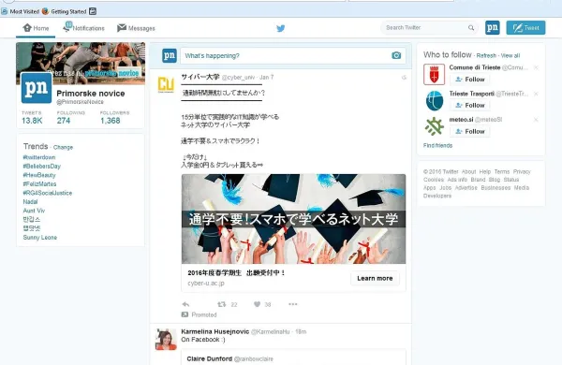This screenshot has width=562, height=365.
Task: Click the Promoted icon label
Action: [x=200, y=314]
